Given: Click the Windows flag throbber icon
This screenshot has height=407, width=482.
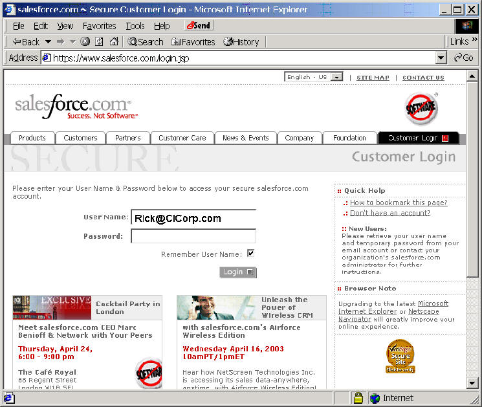Looking at the screenshot, I should tap(466, 26).
